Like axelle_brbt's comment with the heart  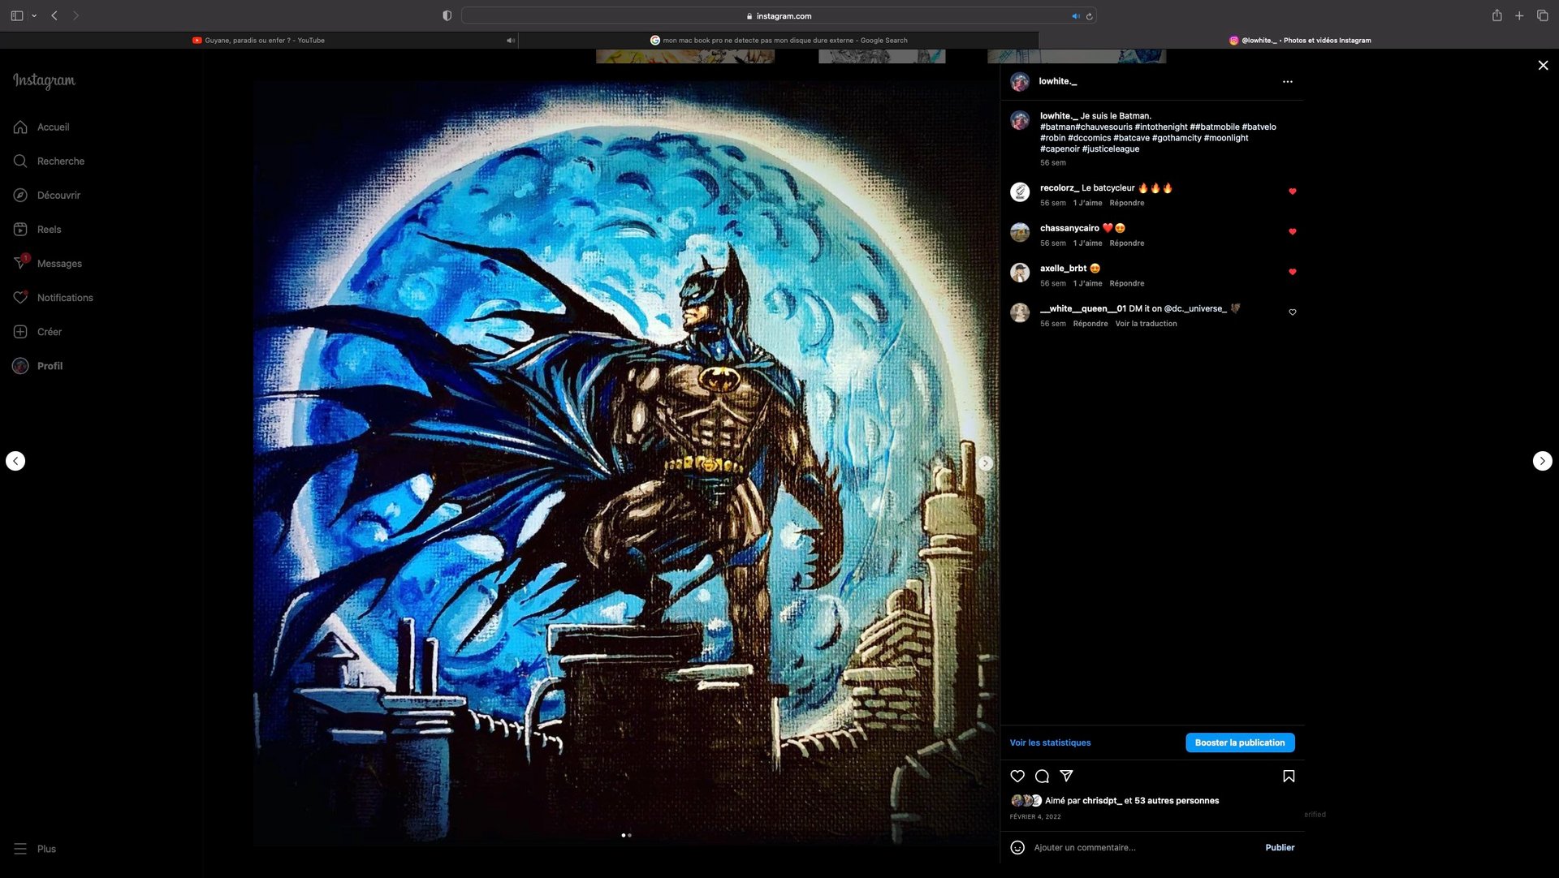(1292, 272)
